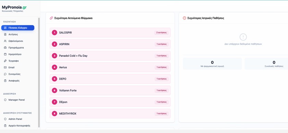Click the Συνομιλίες chat bubble icon

(5, 74)
